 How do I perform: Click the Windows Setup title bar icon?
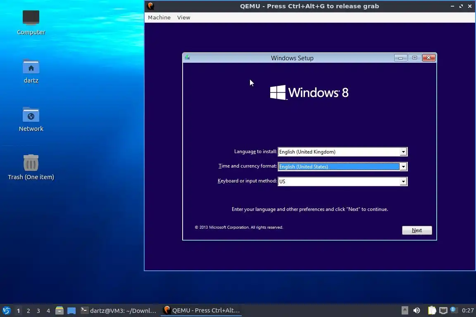tap(187, 57)
